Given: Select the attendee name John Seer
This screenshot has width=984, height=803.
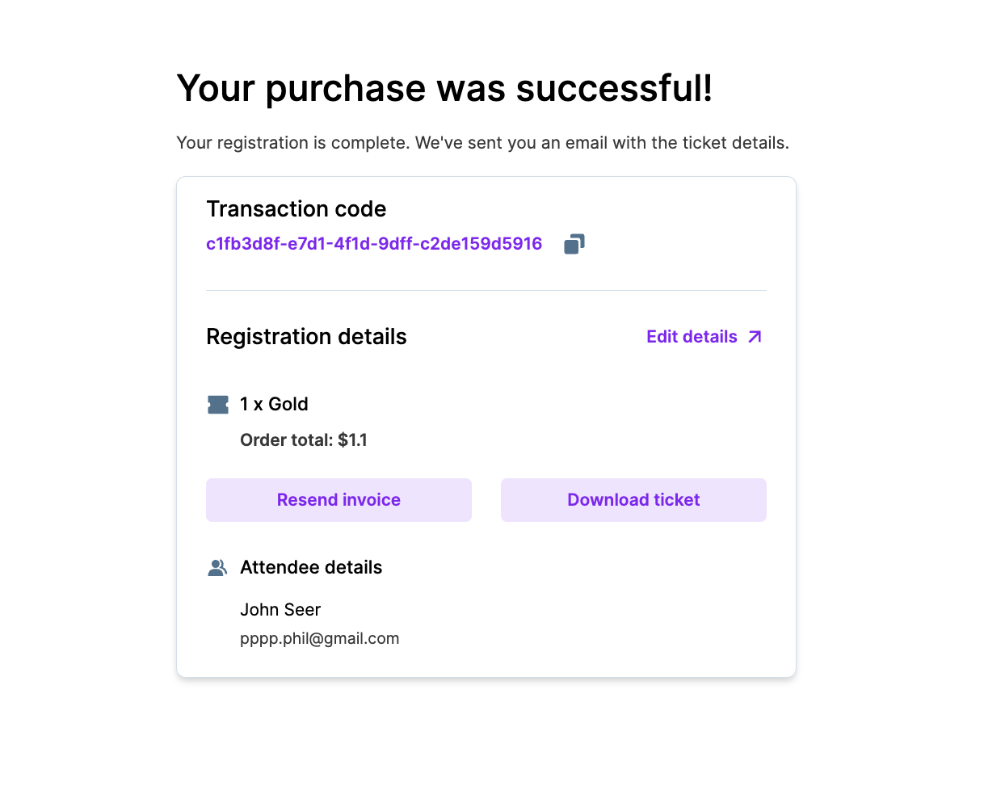Looking at the screenshot, I should [280, 610].
